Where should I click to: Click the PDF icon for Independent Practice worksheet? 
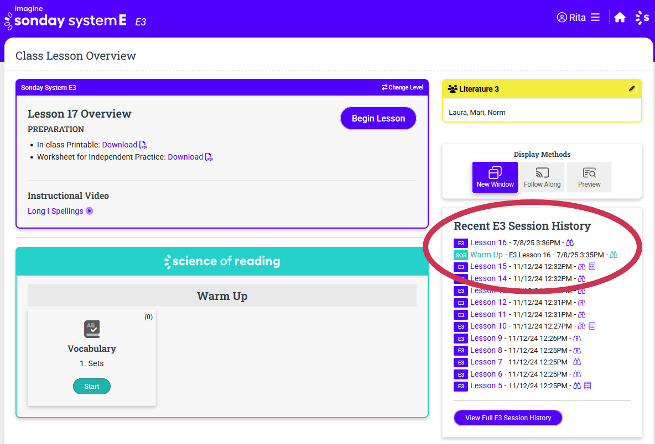[x=209, y=157]
